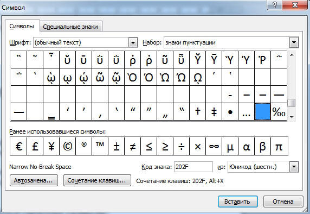Click the symbol grid scrollbar up arrow
This screenshot has width=310, height=214.
point(292,55)
